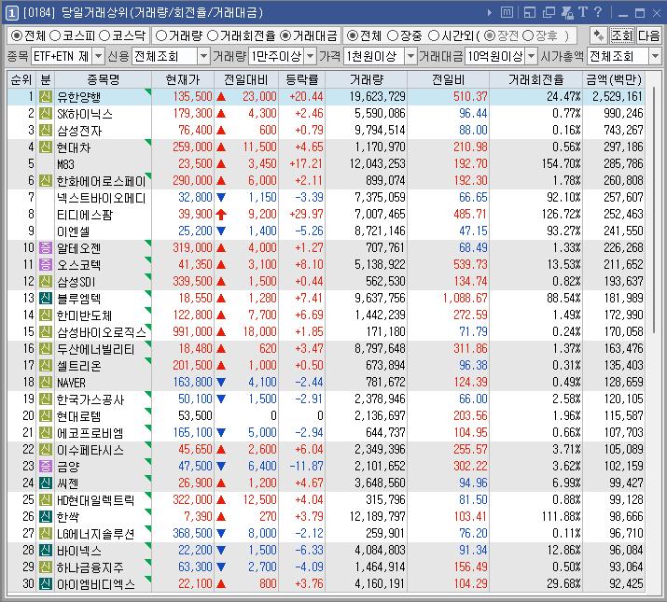Select the 장중 session radio button
The height and width of the screenshot is (602, 667).
(x=393, y=35)
